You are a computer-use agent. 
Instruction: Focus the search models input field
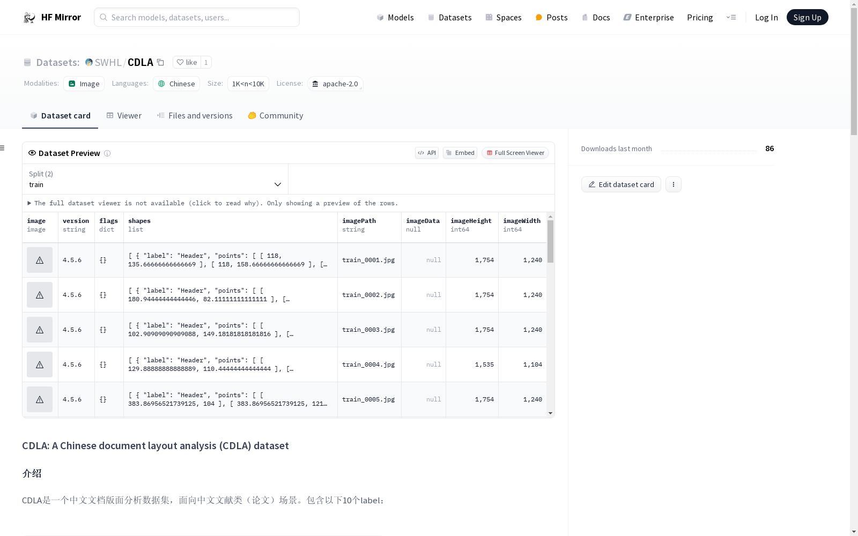click(197, 17)
